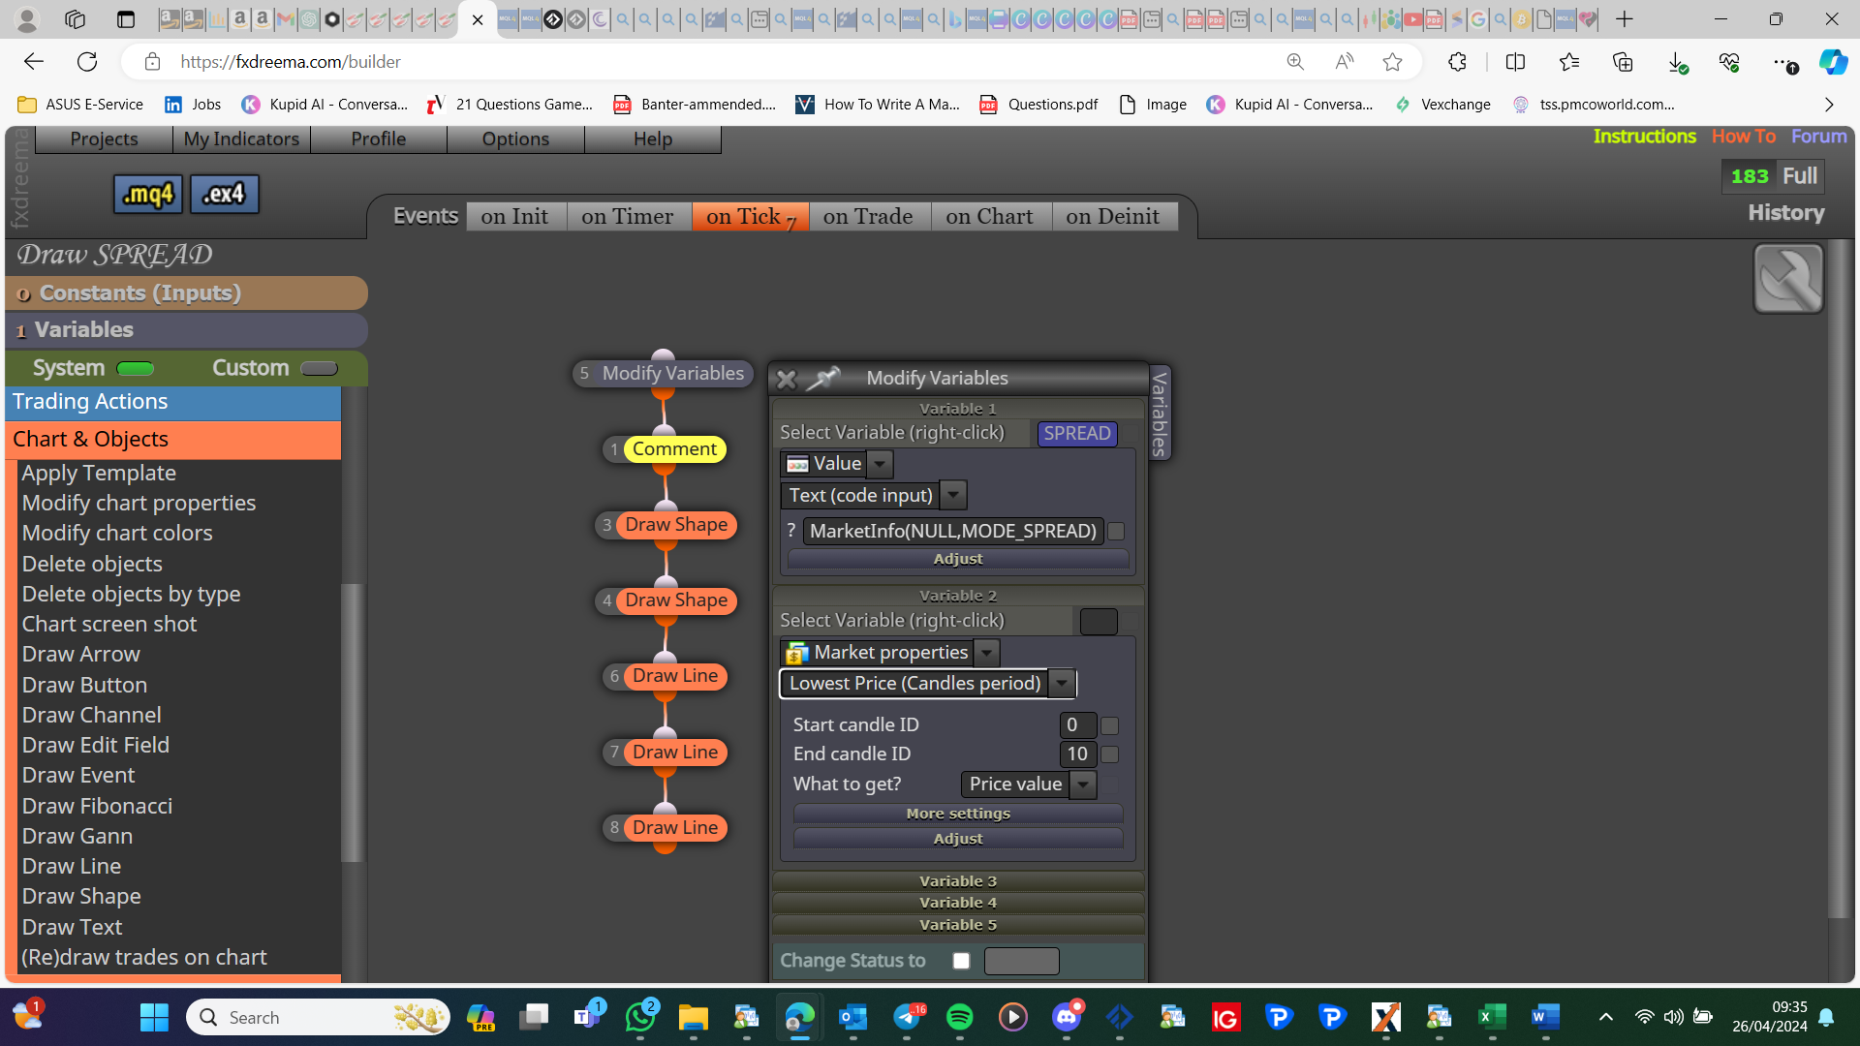Click Full view button

point(1800,176)
